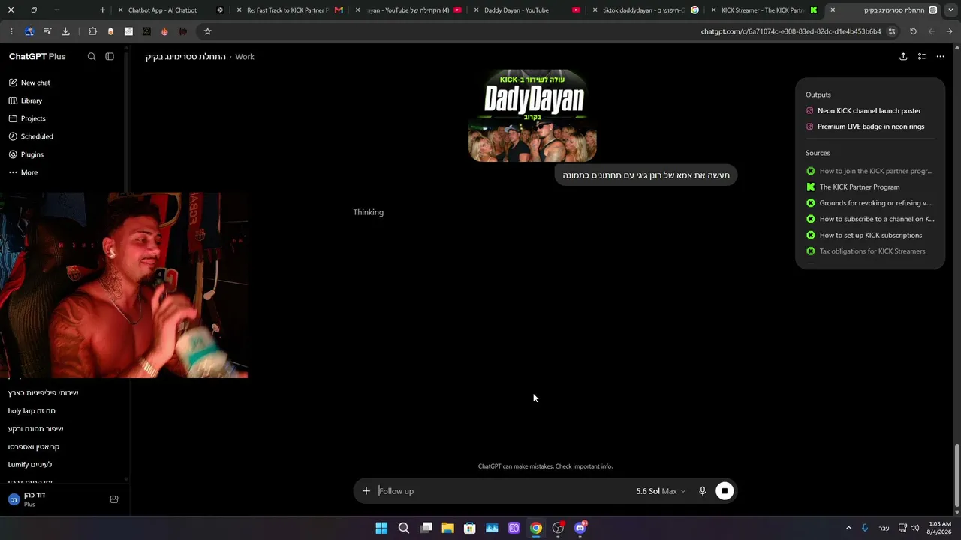Click the plus attach button in composer
Screen dimensions: 961x540
pyautogui.click(x=366, y=491)
